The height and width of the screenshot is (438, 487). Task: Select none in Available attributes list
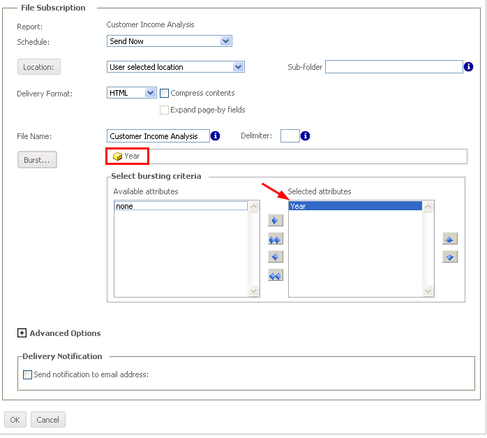point(180,206)
